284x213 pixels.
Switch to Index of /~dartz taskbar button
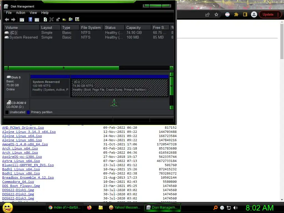pyautogui.click(x=65, y=207)
